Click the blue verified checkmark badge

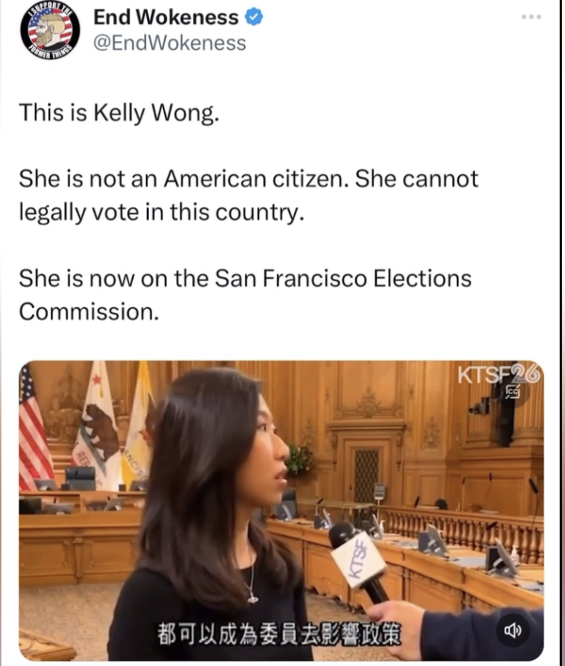pos(254,17)
